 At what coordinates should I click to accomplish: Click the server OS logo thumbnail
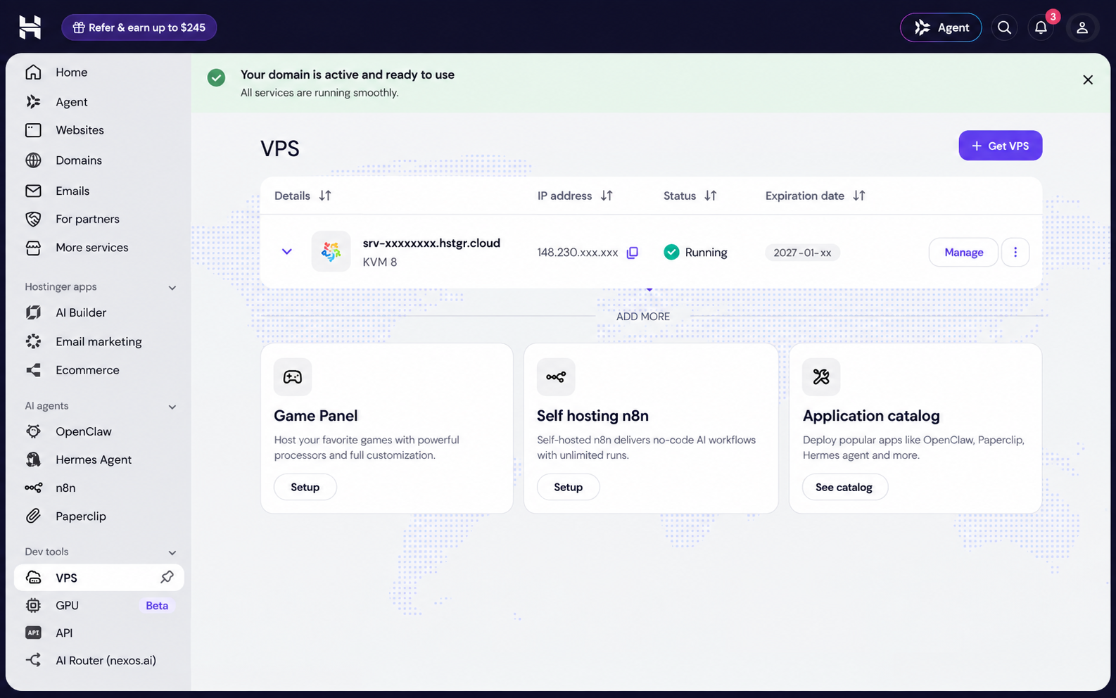(331, 251)
